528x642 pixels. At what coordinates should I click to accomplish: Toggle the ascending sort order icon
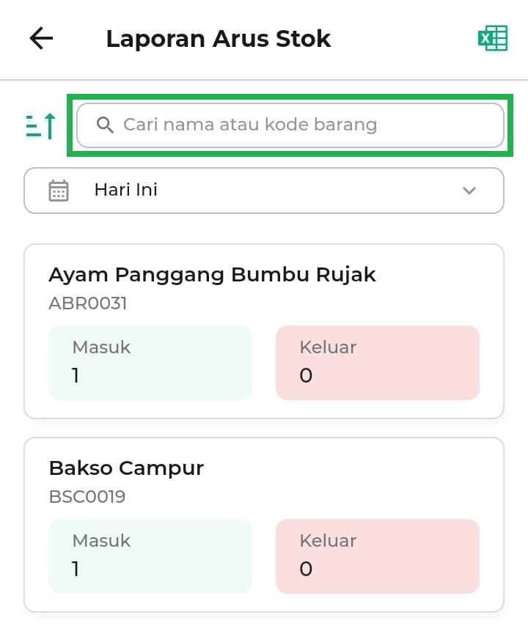(41, 126)
